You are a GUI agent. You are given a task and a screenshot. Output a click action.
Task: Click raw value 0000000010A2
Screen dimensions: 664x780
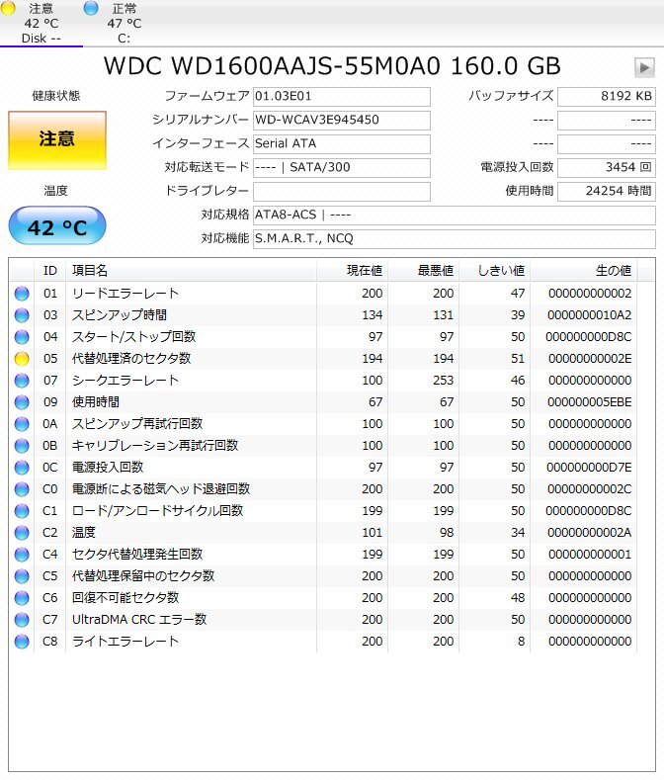(589, 315)
